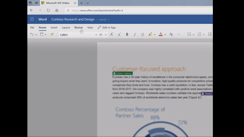Image resolution: width=244 pixels, height=137 pixels.
Task: Grow font size with larger A icon
Action: pyautogui.click(x=112, y=34)
